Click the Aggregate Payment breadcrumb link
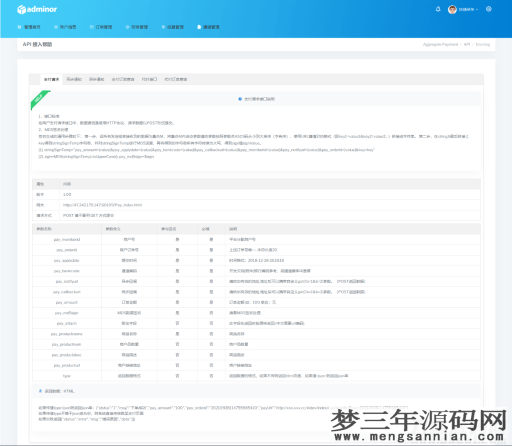The height and width of the screenshot is (446, 512). pyautogui.click(x=440, y=44)
